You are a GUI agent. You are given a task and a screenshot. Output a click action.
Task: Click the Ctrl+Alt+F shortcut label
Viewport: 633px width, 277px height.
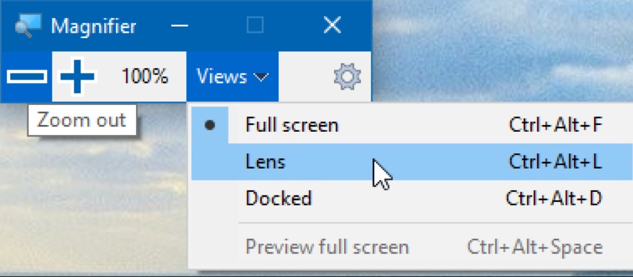[x=556, y=125]
